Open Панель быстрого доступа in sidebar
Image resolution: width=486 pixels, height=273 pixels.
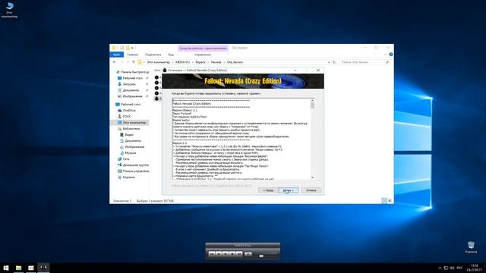click(x=133, y=72)
